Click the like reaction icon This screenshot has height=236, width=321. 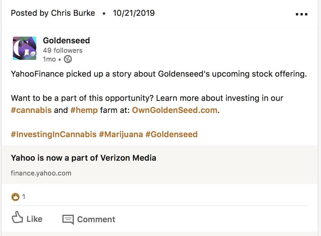point(15,197)
